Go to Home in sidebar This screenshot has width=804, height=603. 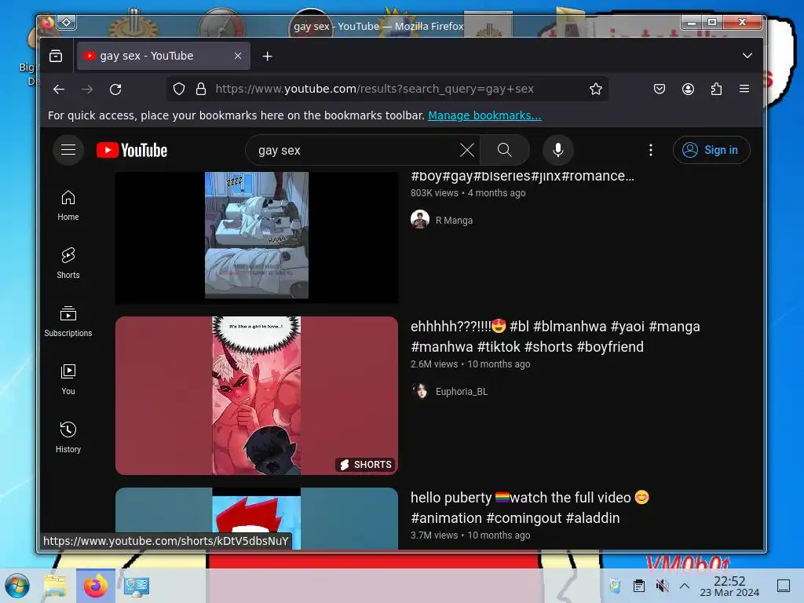point(68,205)
